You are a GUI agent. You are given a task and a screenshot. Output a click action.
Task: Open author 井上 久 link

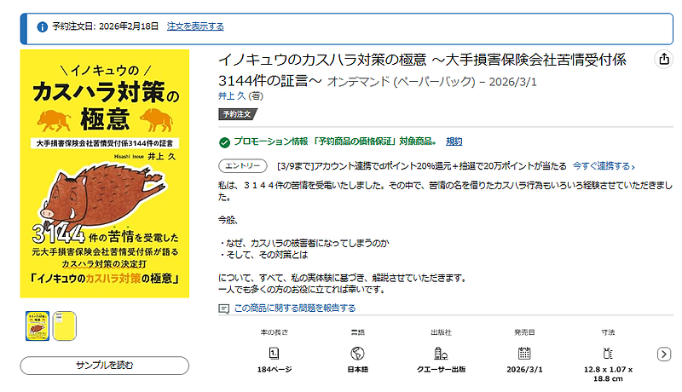[x=232, y=95]
